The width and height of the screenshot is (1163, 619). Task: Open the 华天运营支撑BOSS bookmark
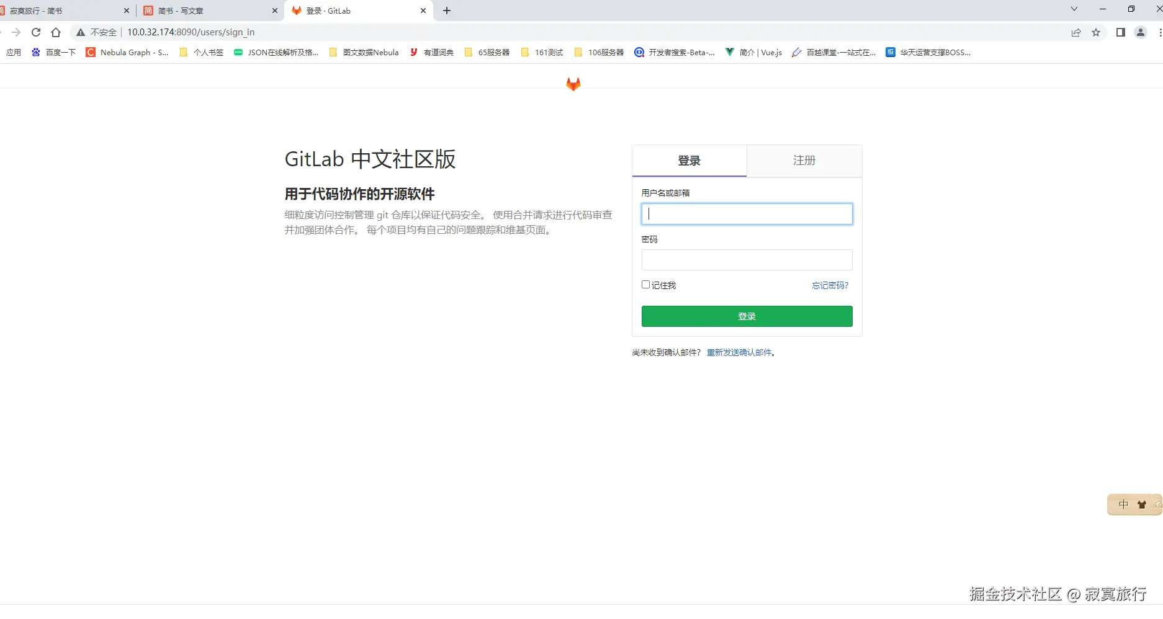point(928,53)
